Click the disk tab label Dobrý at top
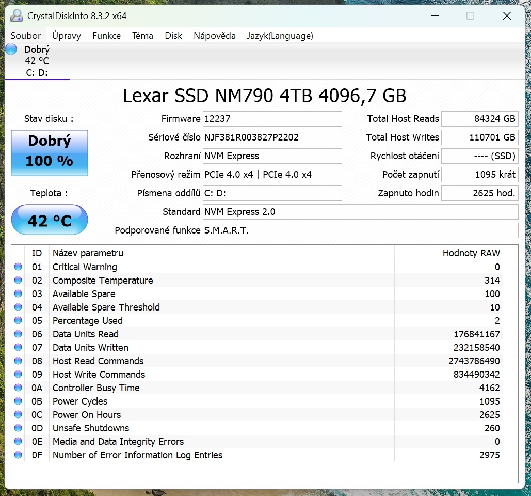The image size is (531, 496). (37, 50)
